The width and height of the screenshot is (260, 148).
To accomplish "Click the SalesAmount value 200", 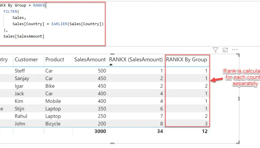I will point(102,124).
